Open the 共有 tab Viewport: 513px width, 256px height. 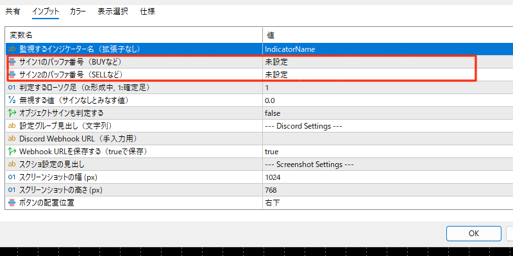[12, 12]
